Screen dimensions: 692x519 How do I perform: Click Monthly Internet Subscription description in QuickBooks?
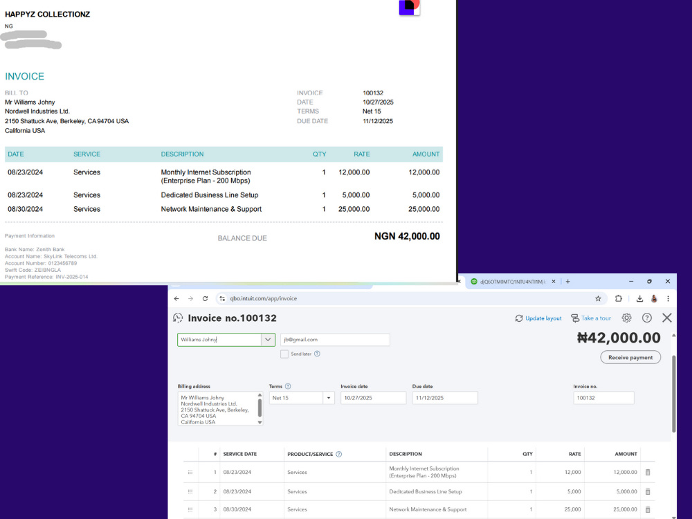pos(424,472)
